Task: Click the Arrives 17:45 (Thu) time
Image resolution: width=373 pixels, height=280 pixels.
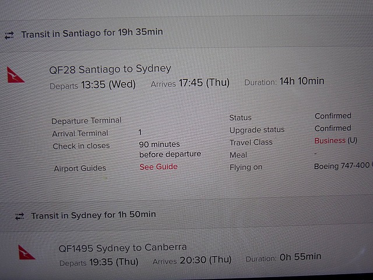Action: pos(190,83)
